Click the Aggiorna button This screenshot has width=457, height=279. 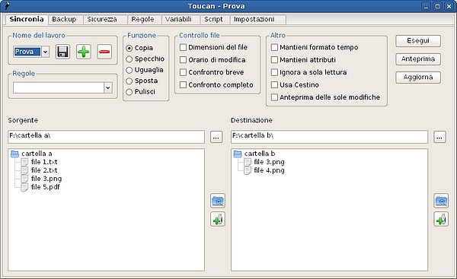(x=418, y=78)
